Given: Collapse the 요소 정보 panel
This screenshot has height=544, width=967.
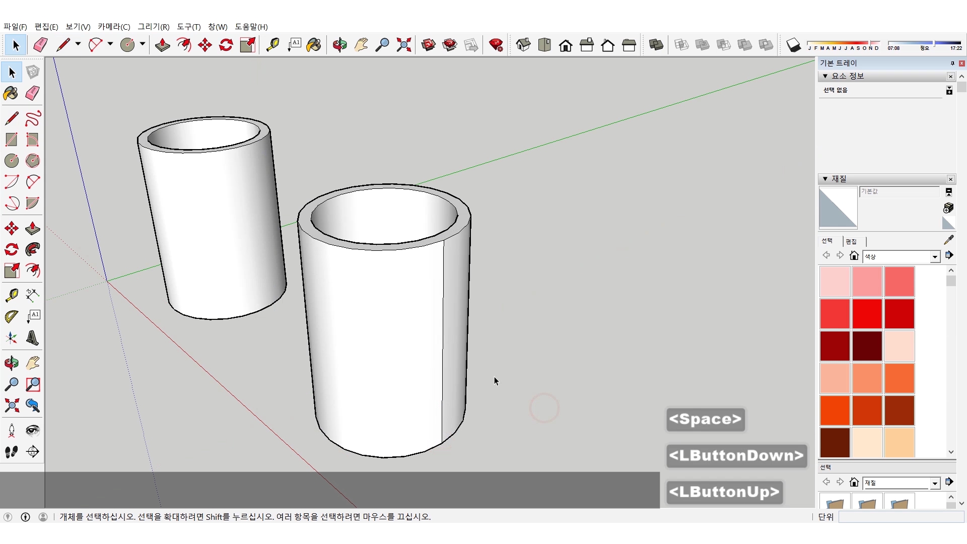Looking at the screenshot, I should pos(825,76).
